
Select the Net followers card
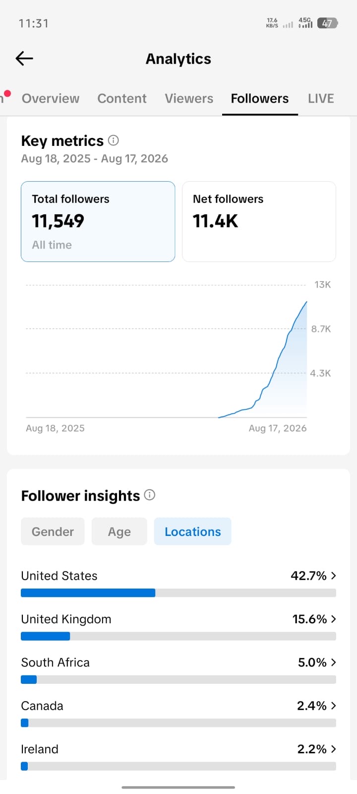(259, 221)
